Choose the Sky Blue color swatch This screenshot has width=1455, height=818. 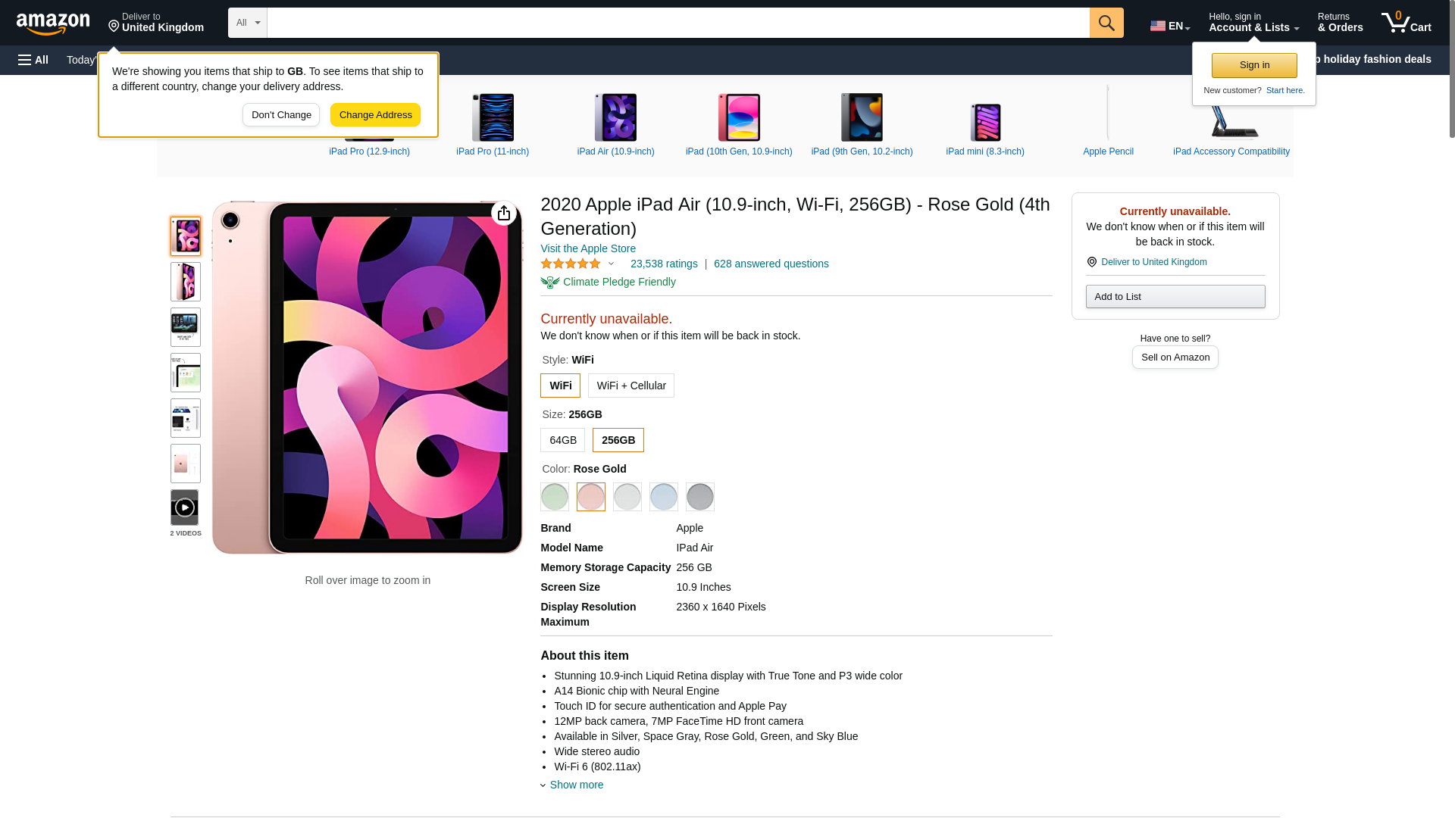(664, 497)
